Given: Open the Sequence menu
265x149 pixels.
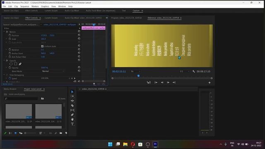Looking at the screenshot, I should (x=25, y=6).
